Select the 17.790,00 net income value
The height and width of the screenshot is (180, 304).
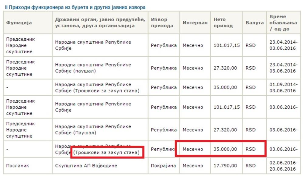(x=225, y=166)
